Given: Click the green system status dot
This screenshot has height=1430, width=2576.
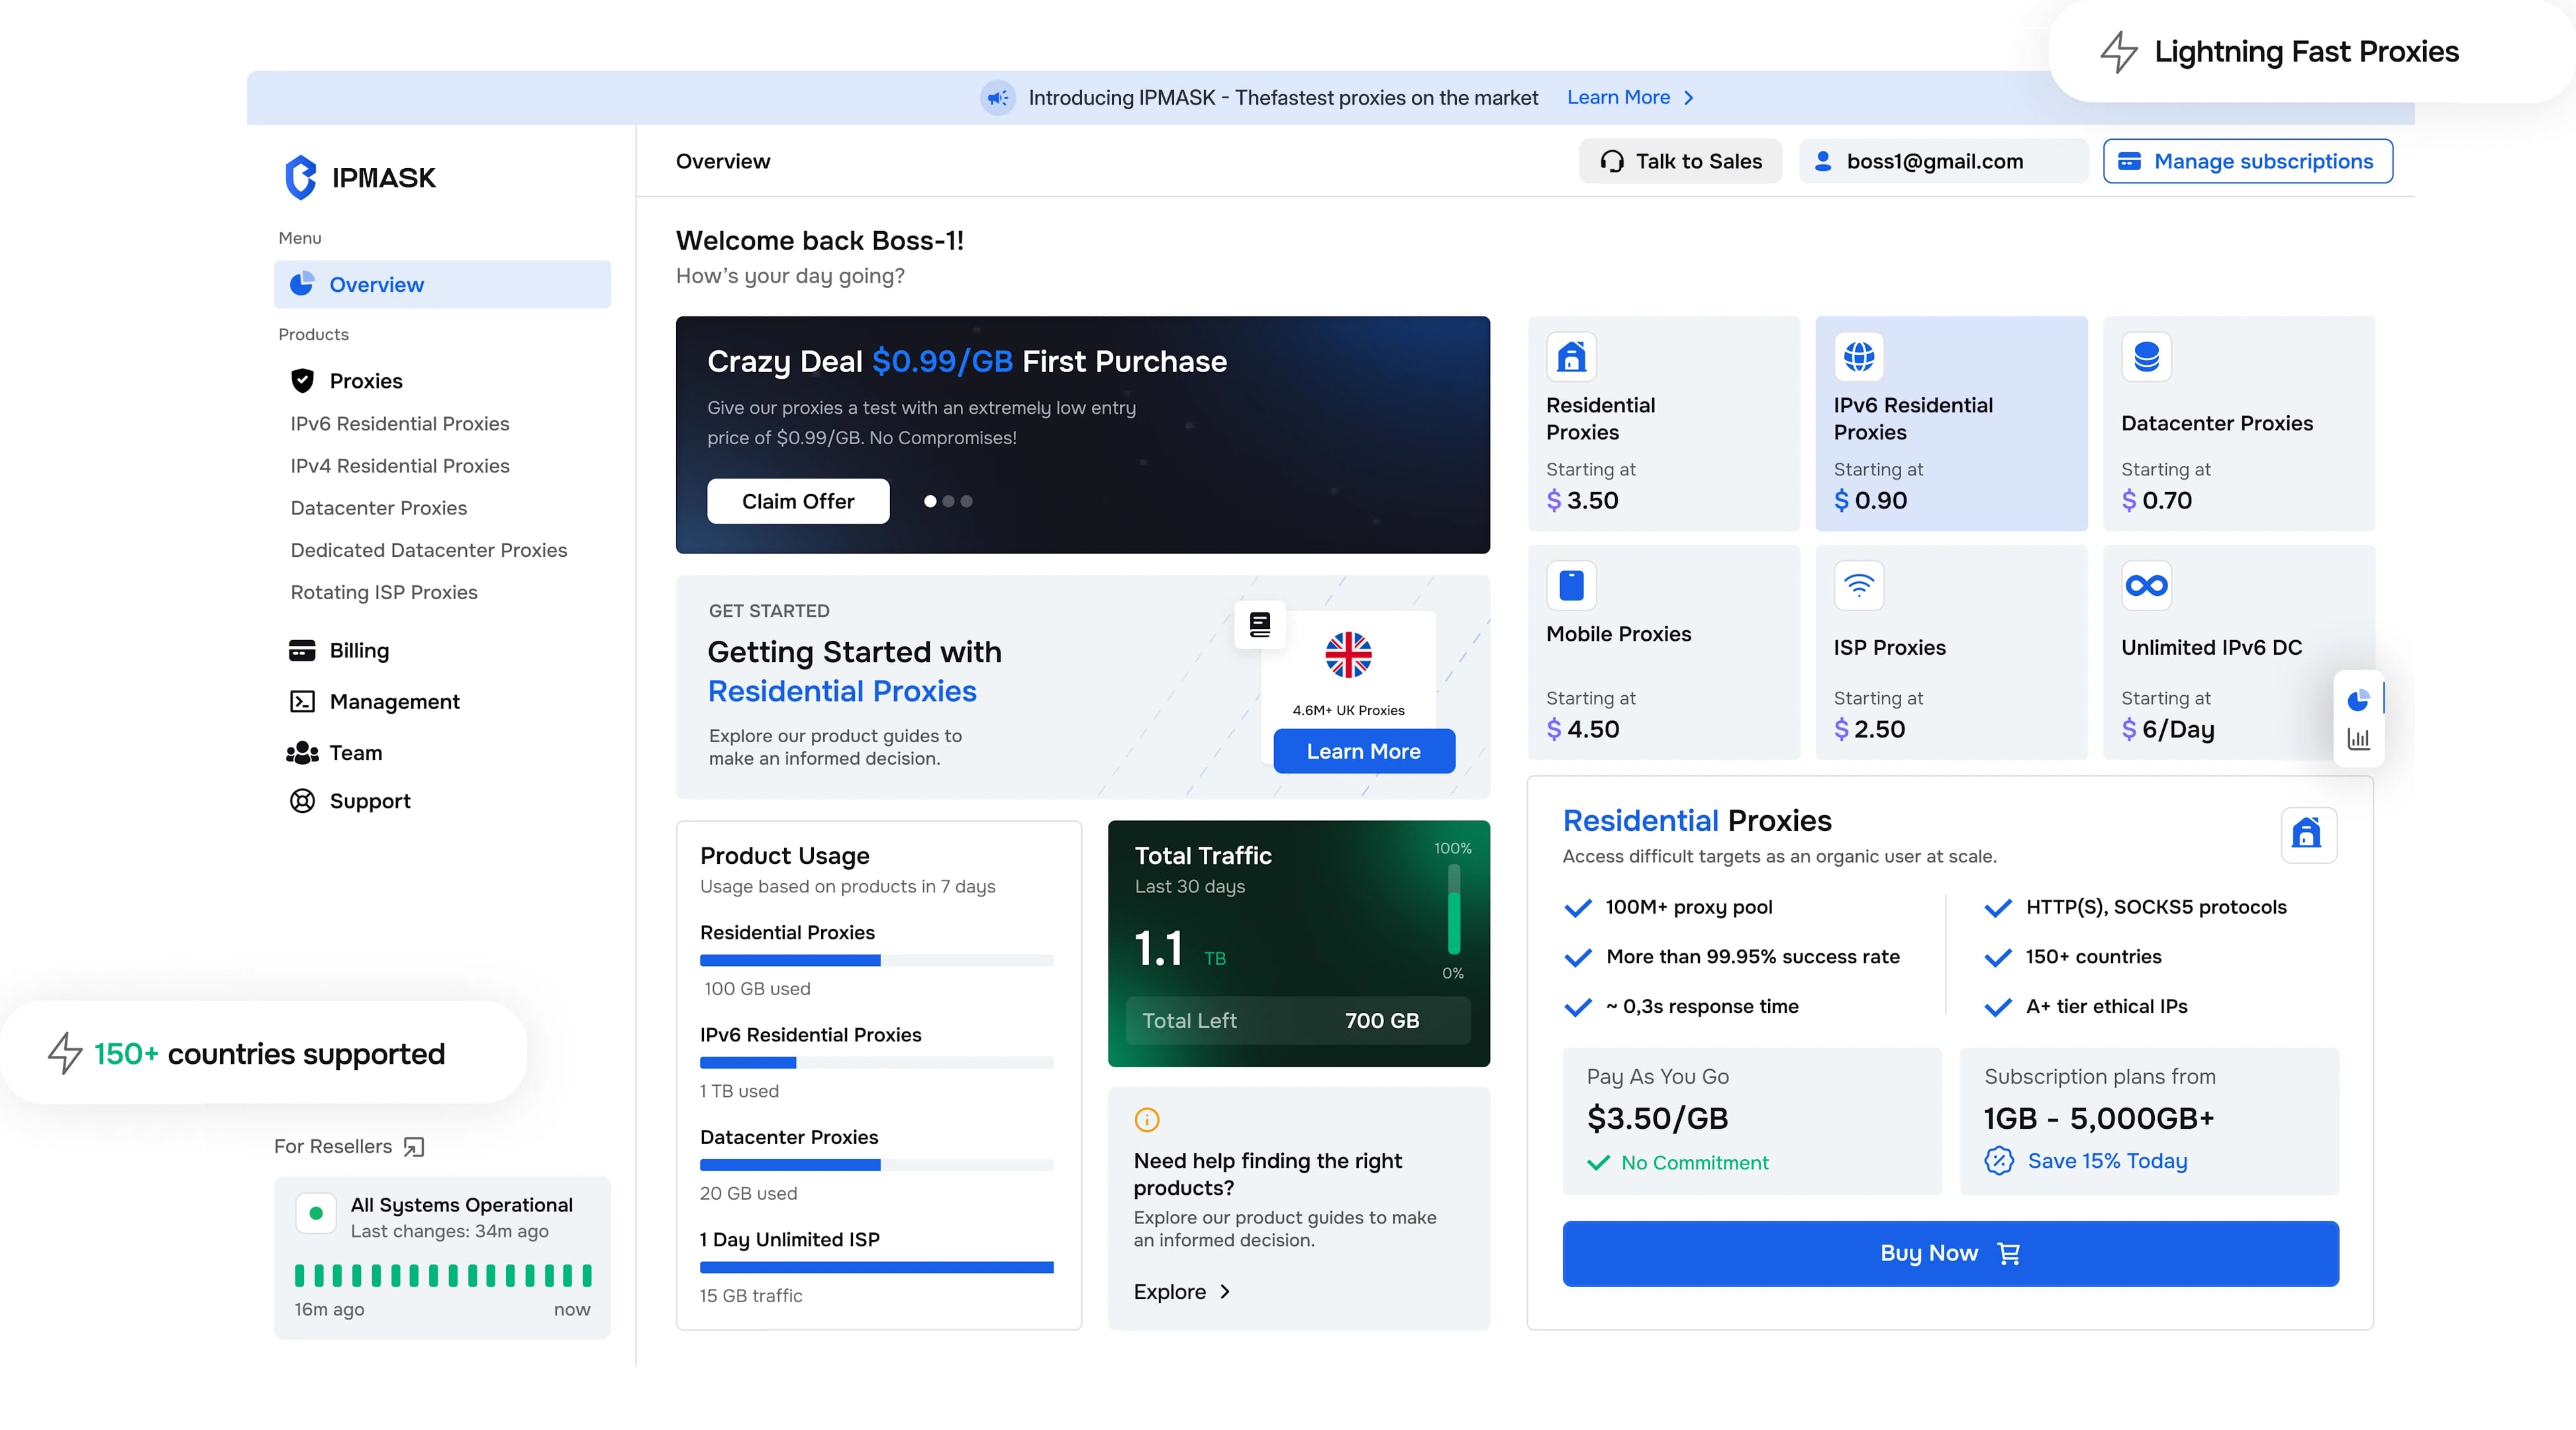Looking at the screenshot, I should coord(316,1214).
